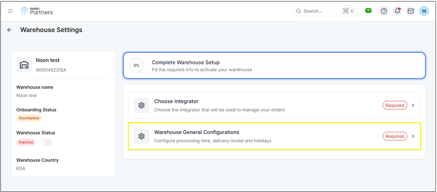Open the help question mark icon

tap(384, 11)
